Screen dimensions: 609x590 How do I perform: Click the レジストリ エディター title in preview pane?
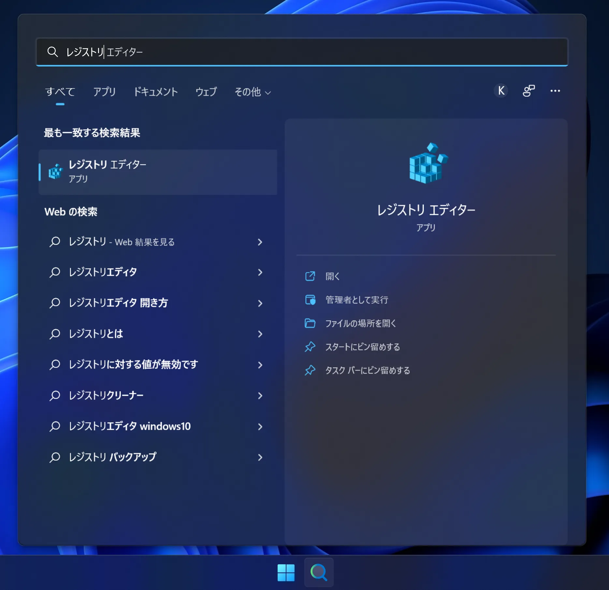pyautogui.click(x=426, y=210)
